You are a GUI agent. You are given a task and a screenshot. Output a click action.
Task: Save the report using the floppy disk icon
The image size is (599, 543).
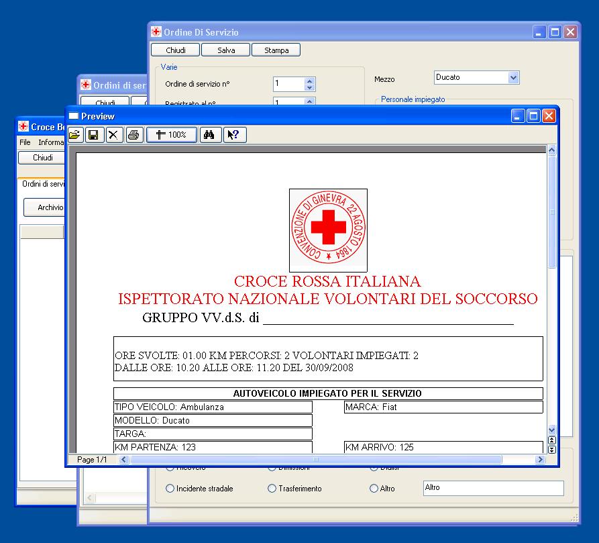(94, 135)
